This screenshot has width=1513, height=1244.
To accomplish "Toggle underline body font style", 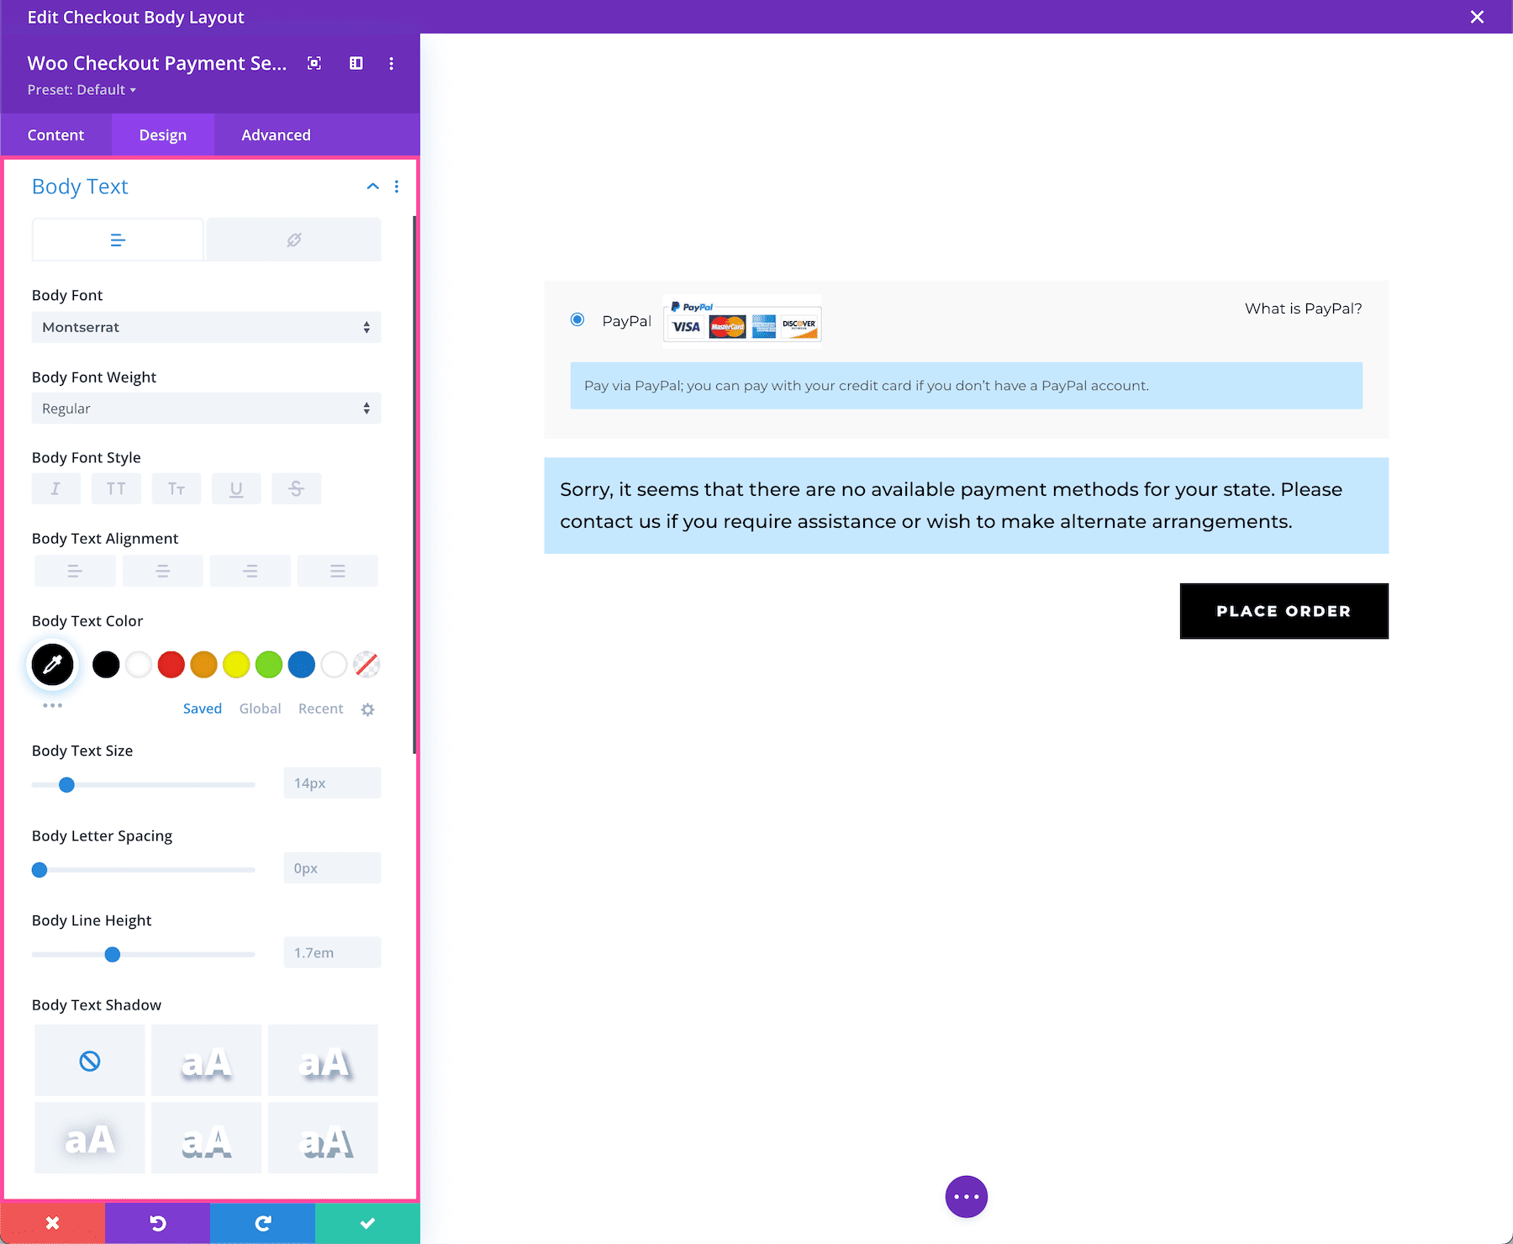I will [236, 488].
